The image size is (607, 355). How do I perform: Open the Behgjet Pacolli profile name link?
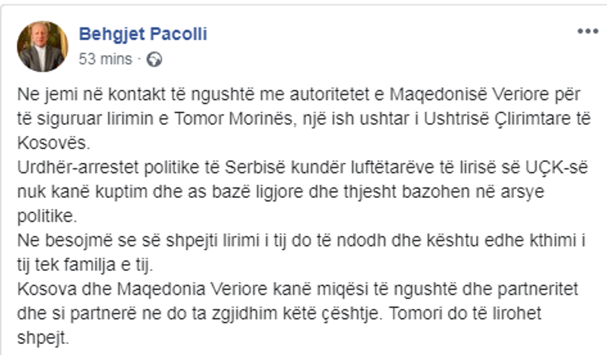point(142,34)
